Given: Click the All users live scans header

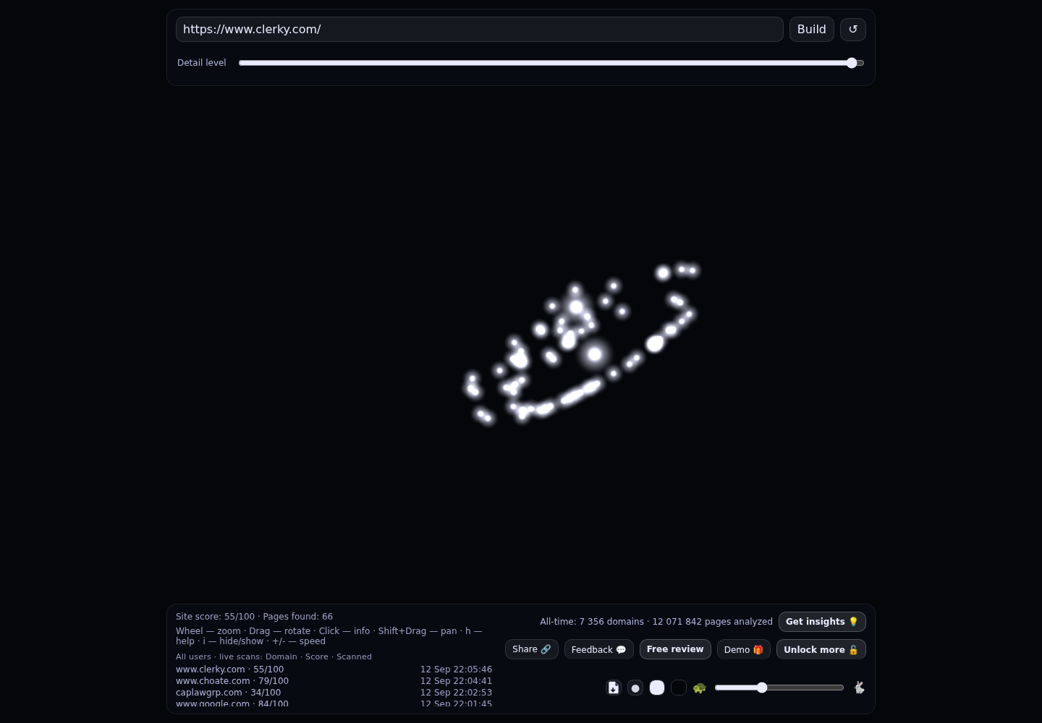Looking at the screenshot, I should pos(274,656).
